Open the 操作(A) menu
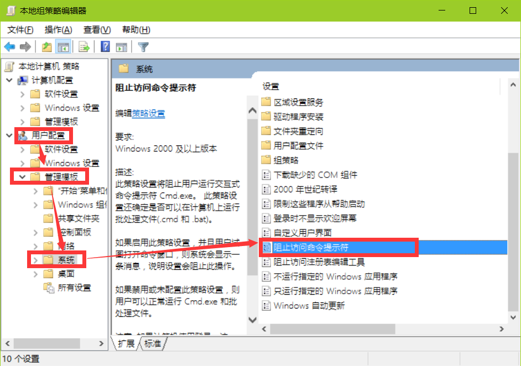 pos(58,30)
